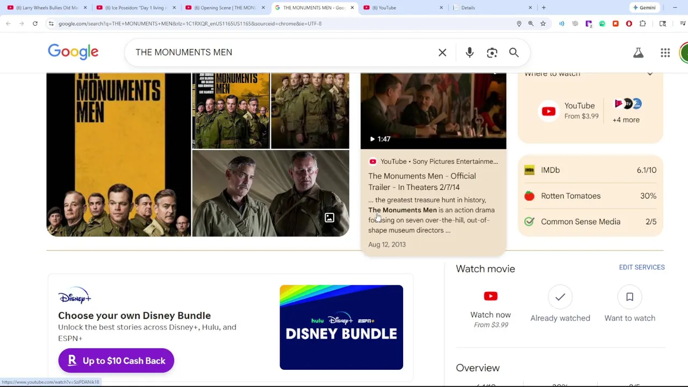The height and width of the screenshot is (387, 688).
Task: Open the Extensions puzzle piece menu
Action: click(x=643, y=23)
